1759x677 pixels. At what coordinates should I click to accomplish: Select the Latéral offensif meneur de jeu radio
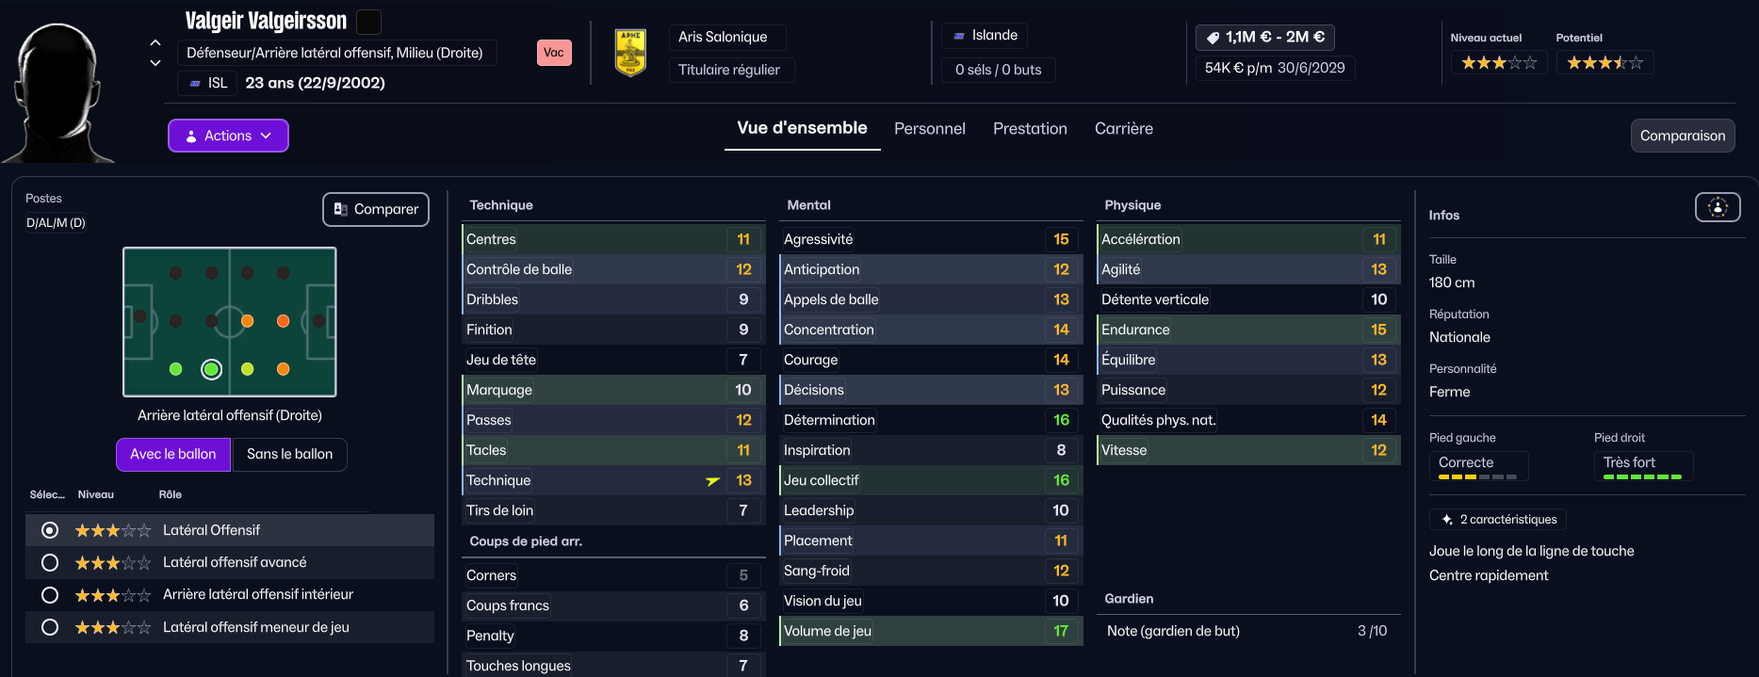point(50,627)
